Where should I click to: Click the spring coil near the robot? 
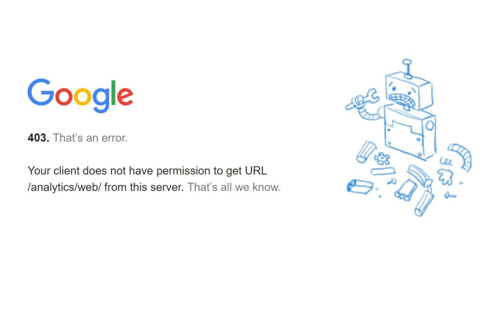coord(445,161)
